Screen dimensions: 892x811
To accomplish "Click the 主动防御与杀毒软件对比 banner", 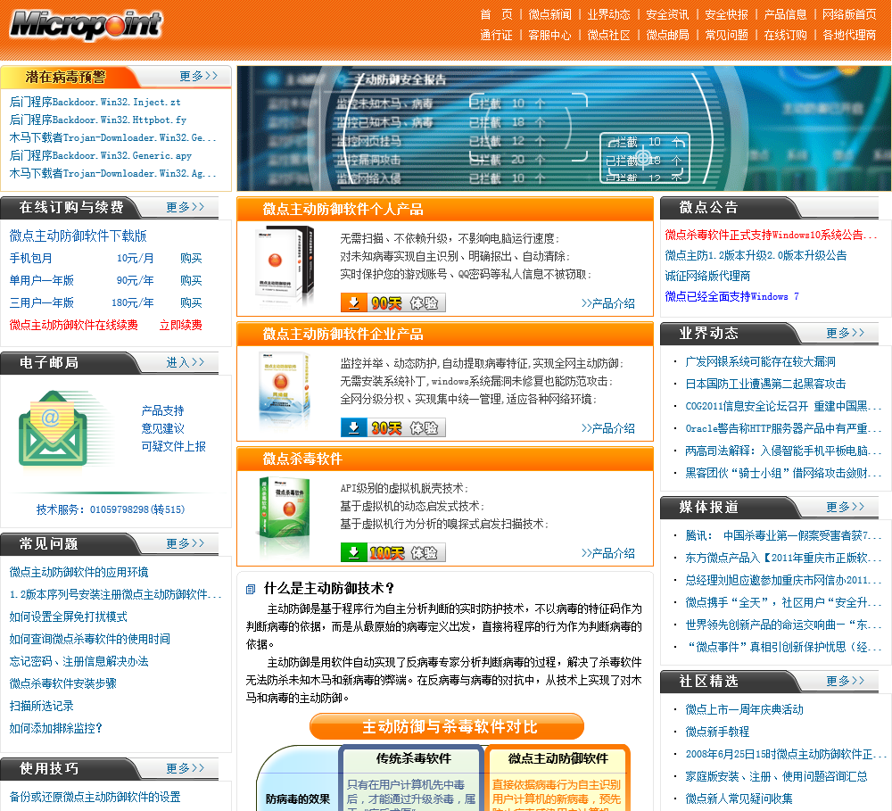I will [447, 726].
